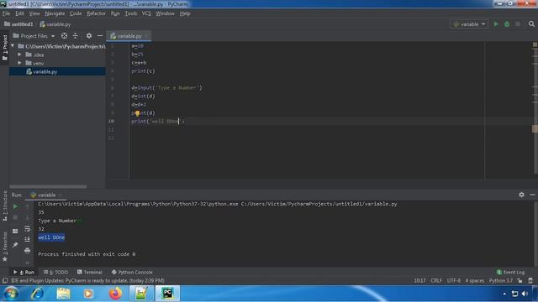Image resolution: width=538 pixels, height=302 pixels.
Task: Click the print(c) line in the editor
Action: (x=143, y=70)
